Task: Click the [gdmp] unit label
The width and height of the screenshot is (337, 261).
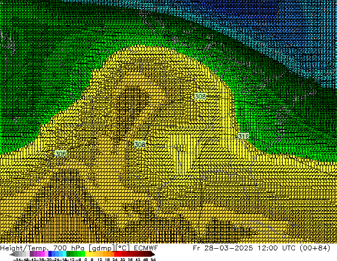Action: (x=102, y=248)
